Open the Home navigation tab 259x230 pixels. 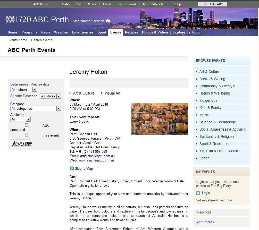[12, 32]
